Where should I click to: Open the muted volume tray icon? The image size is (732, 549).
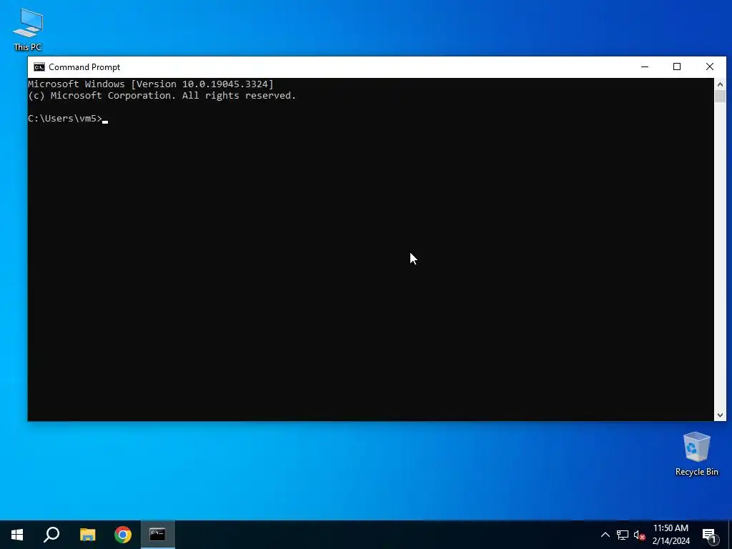point(640,535)
